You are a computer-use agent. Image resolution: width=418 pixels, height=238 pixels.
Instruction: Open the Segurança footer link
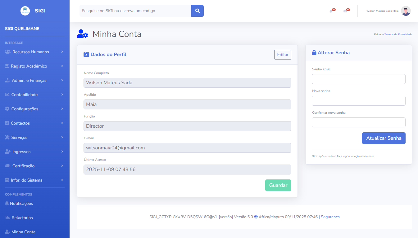pyautogui.click(x=330, y=217)
